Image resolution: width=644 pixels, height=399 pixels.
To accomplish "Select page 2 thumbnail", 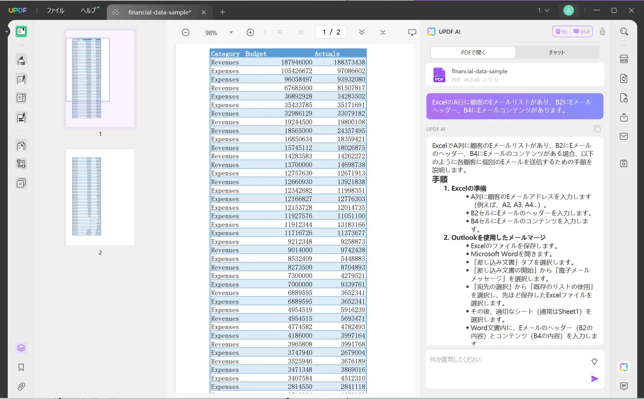I will (x=100, y=197).
